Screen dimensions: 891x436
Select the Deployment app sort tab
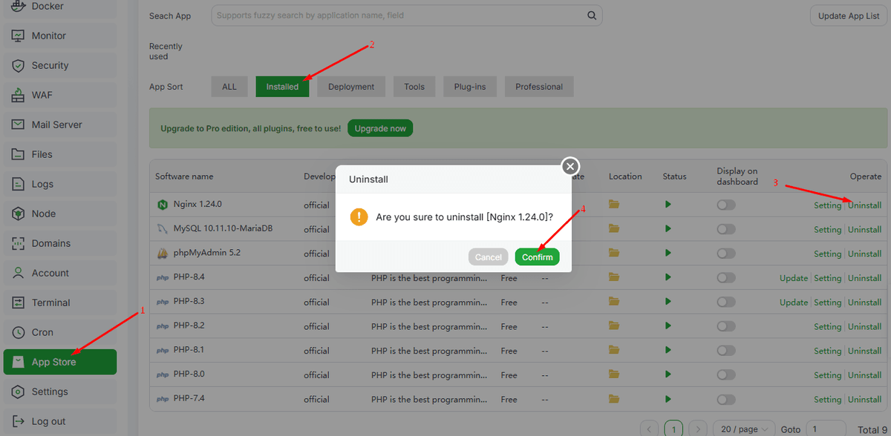pyautogui.click(x=351, y=87)
